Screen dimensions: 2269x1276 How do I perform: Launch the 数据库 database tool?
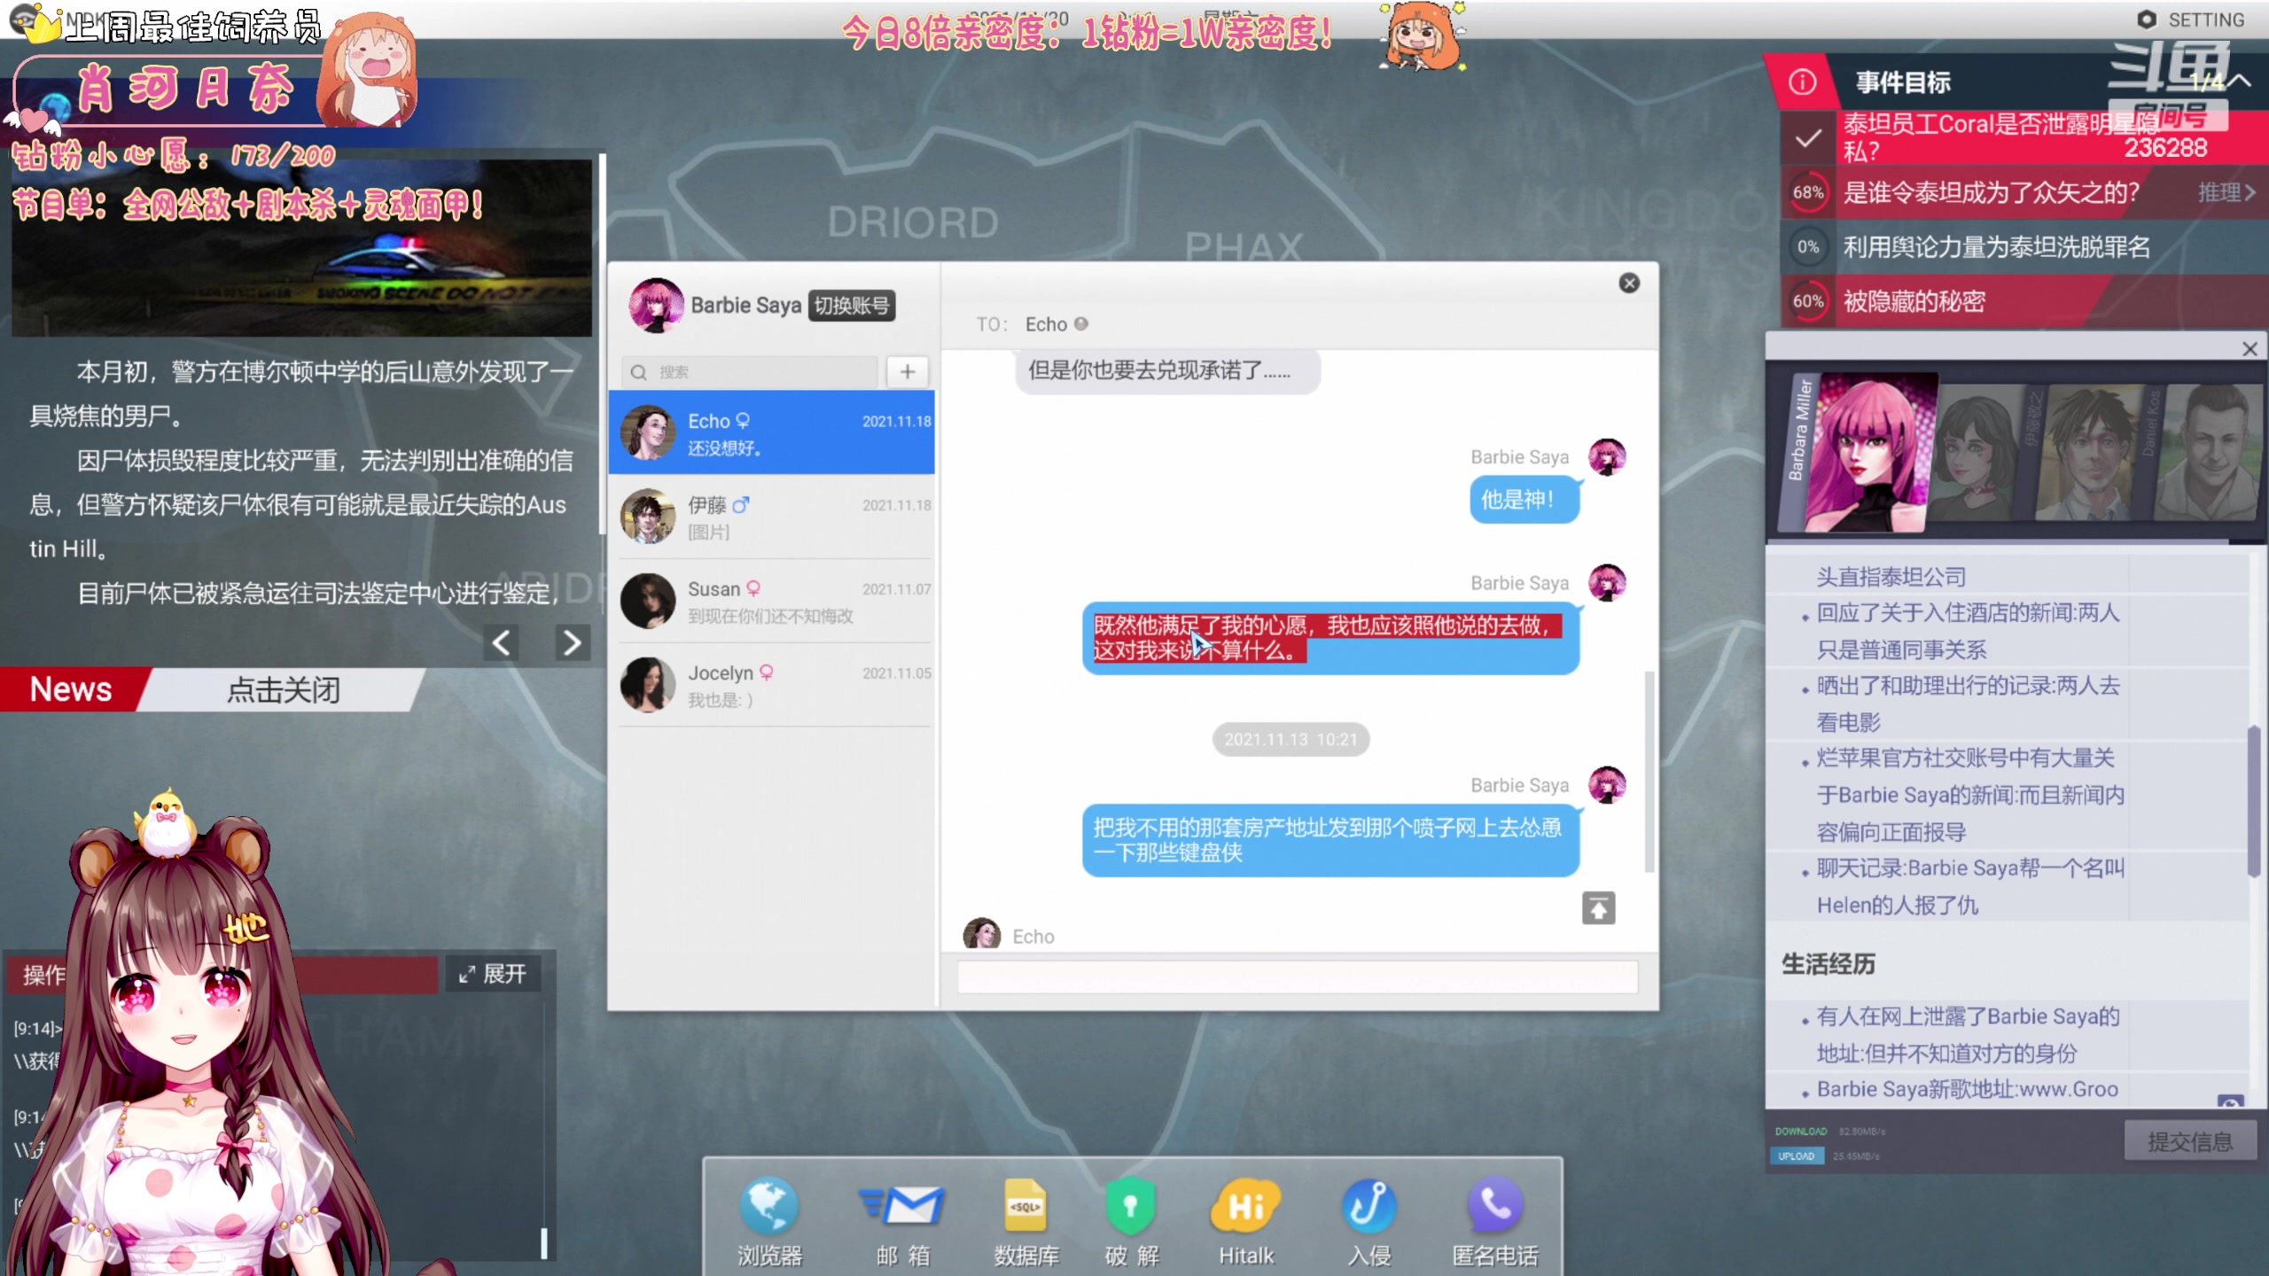click(1025, 1207)
